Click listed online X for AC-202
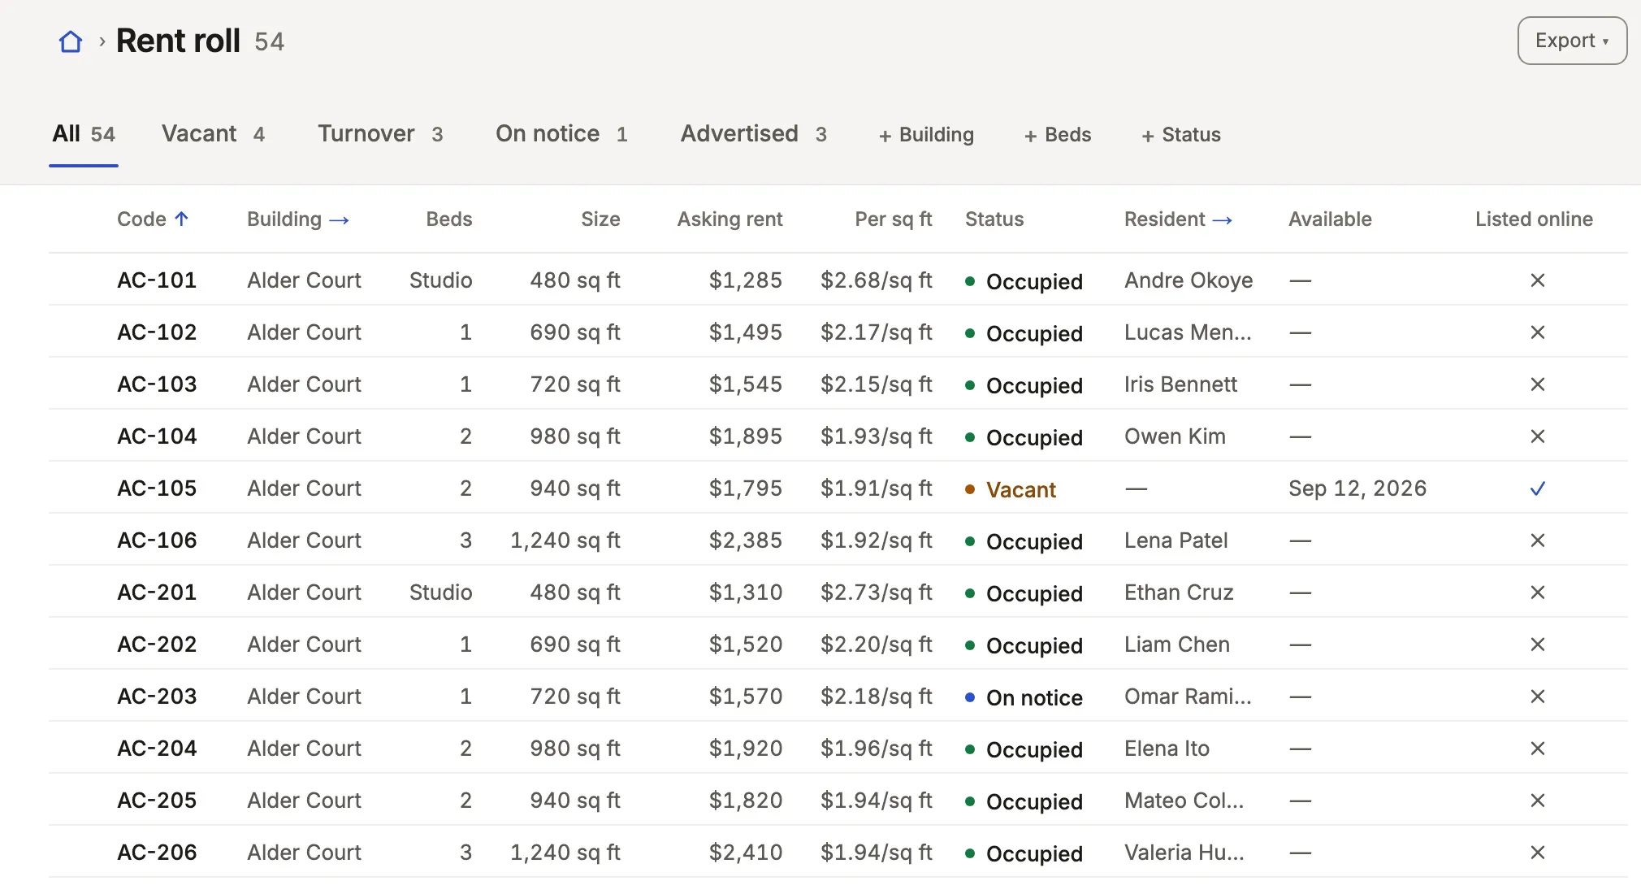 coord(1537,644)
